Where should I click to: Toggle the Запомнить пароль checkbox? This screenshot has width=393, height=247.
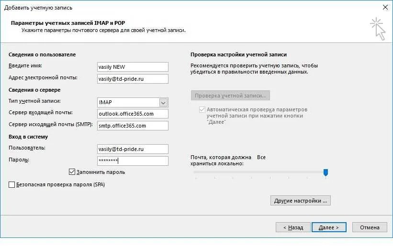(x=72, y=172)
